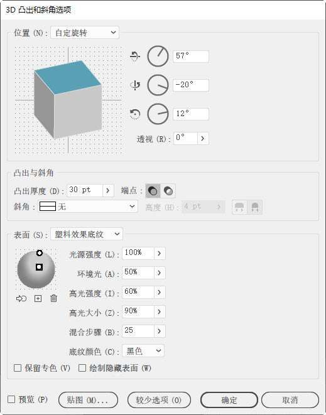Expand the 透视 perspective slider arrow
This screenshot has width=326, height=415.
(203, 138)
